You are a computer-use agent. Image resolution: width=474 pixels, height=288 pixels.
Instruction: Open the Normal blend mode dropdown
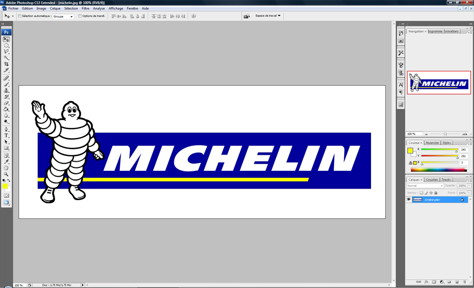(425, 186)
